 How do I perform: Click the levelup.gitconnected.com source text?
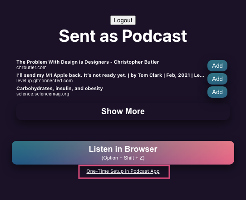tap(44, 81)
